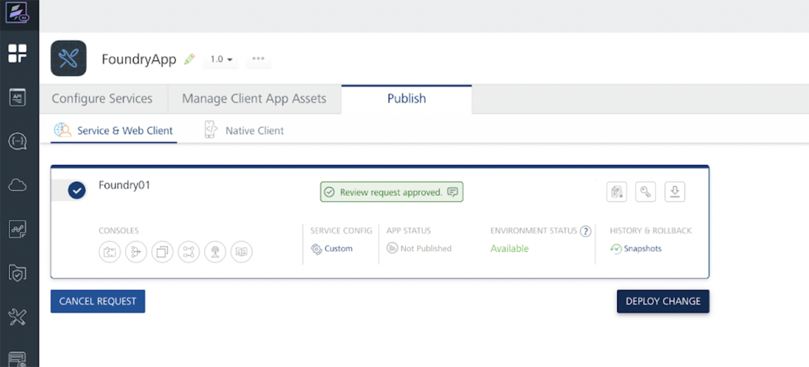Select the Native Client sub-tab
The height and width of the screenshot is (367, 809).
click(x=254, y=131)
